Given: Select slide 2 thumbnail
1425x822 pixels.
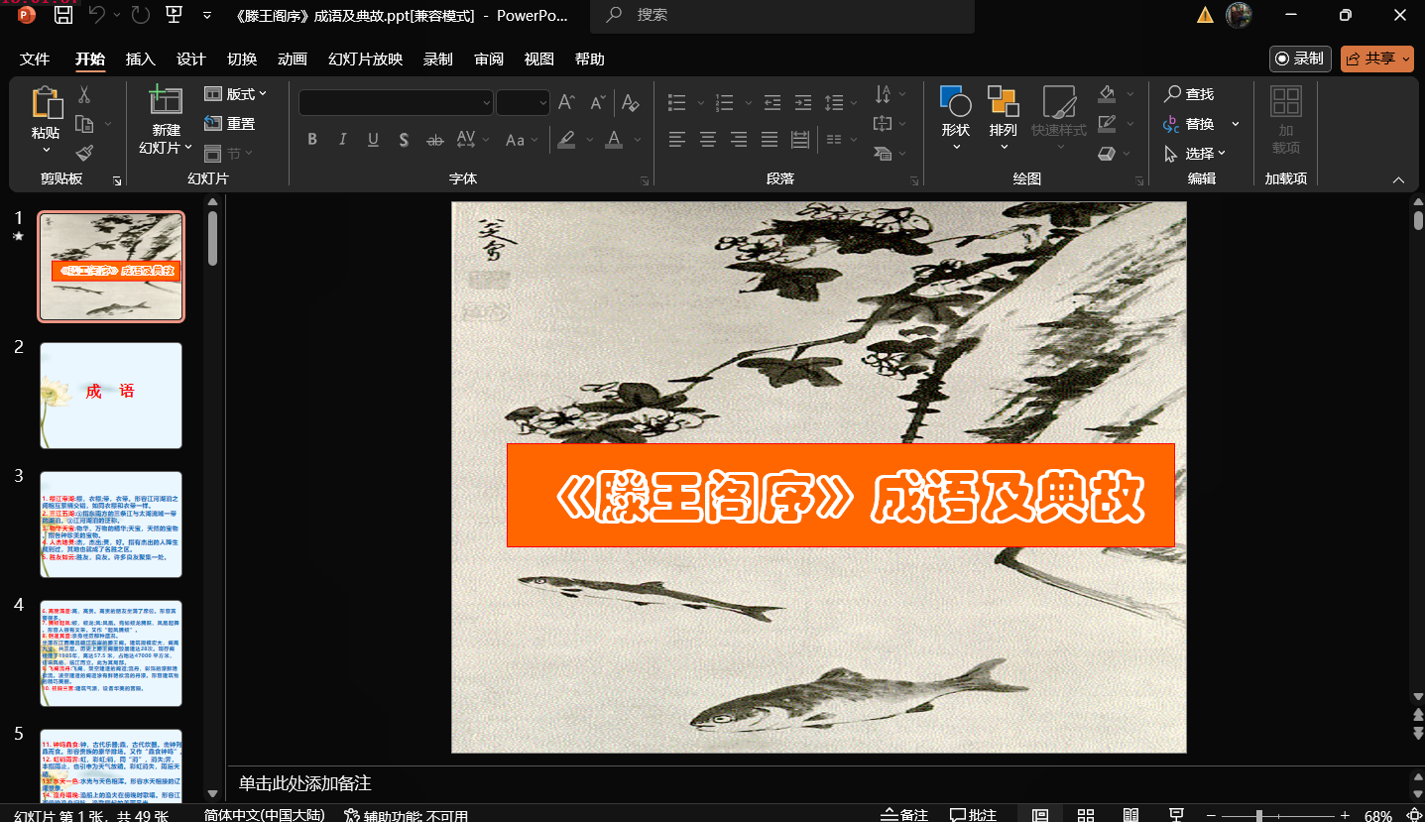Looking at the screenshot, I should [x=111, y=396].
